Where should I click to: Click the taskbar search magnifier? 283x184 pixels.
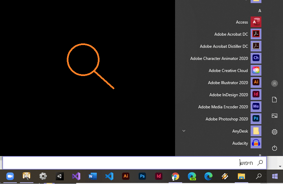[259, 176]
